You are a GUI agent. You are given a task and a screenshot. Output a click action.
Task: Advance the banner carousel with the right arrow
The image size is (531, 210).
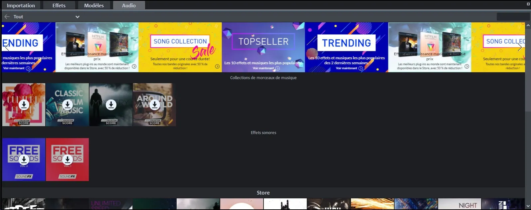(519, 48)
